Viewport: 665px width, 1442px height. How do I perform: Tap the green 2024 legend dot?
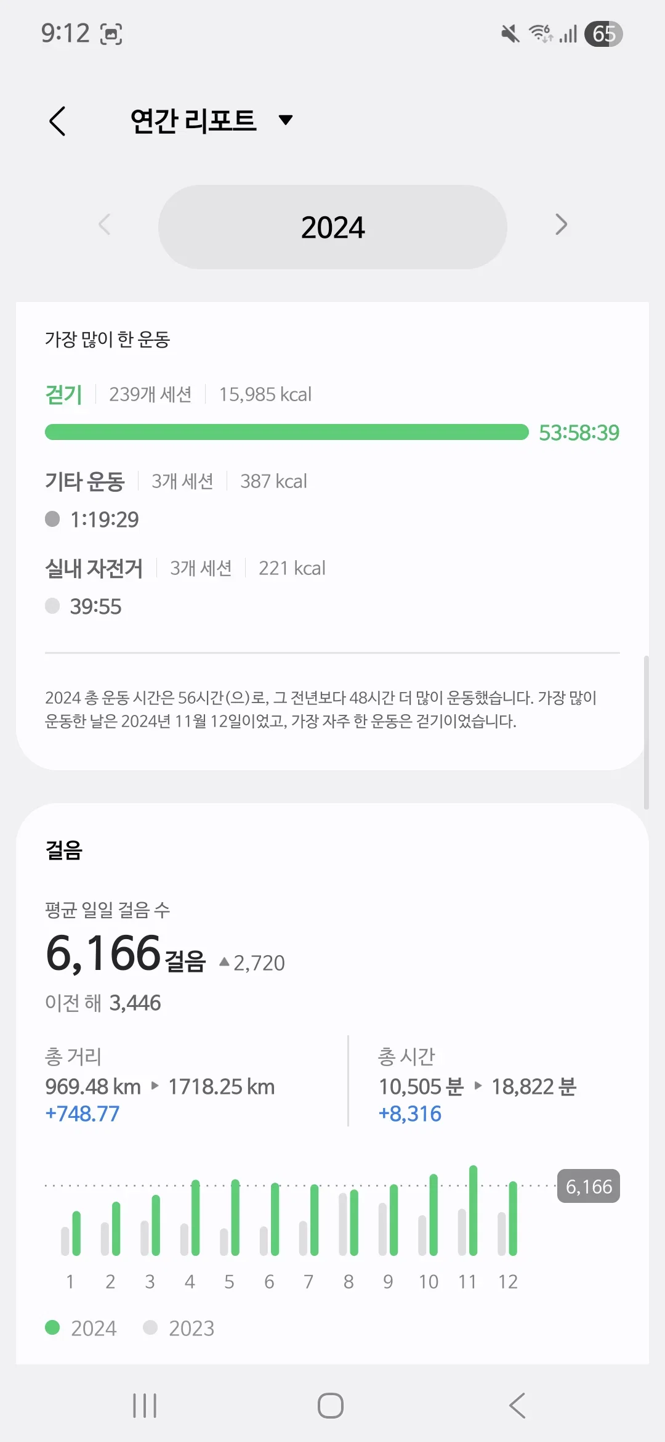click(x=52, y=1327)
